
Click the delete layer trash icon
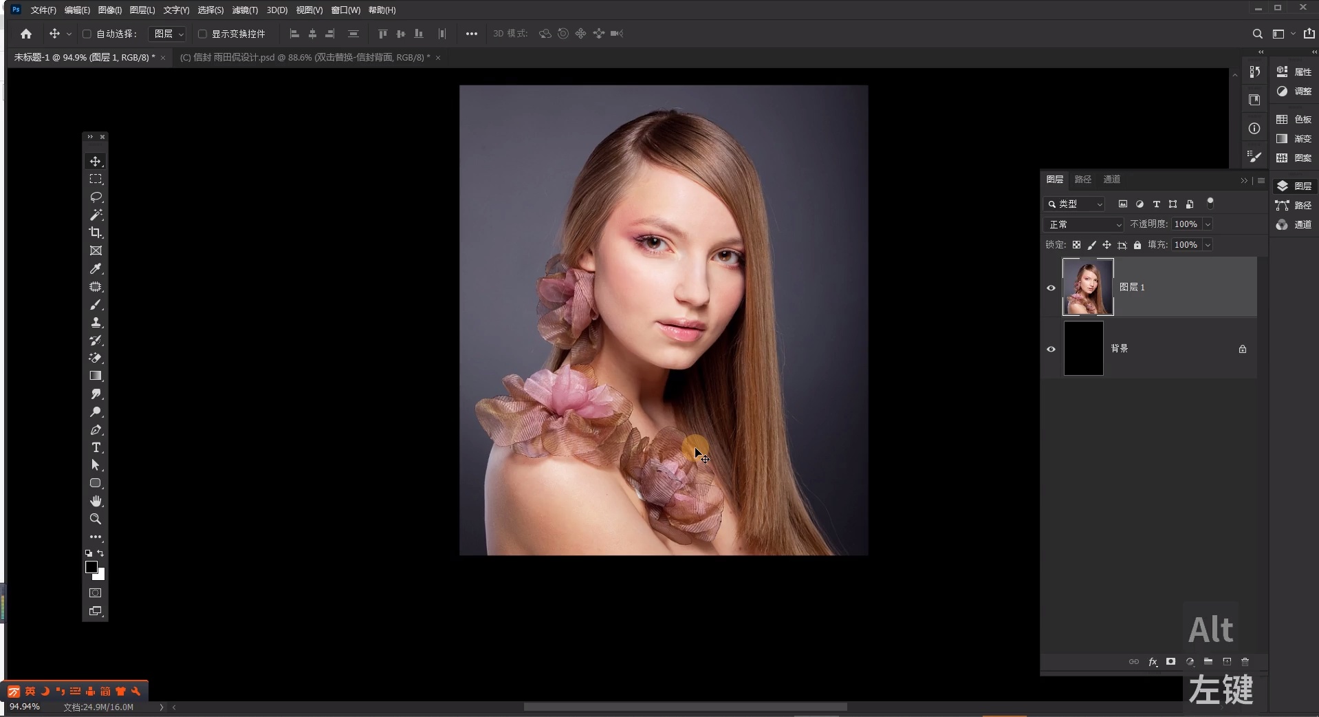coord(1245,662)
